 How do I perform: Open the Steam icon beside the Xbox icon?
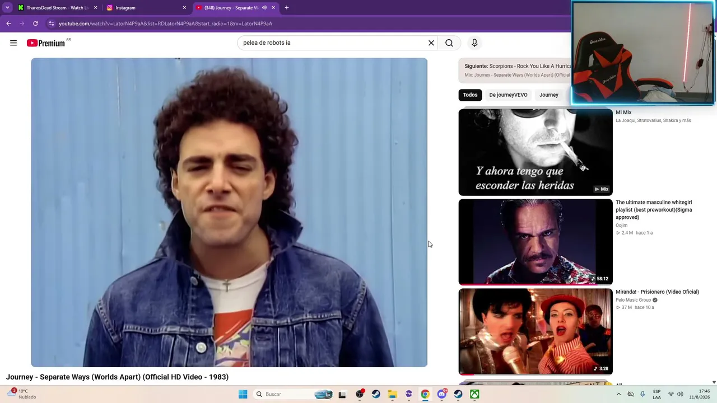click(x=458, y=394)
